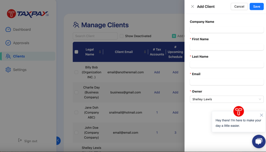This screenshot has width=266, height=152.
Task: Sort the table by Legal Name
Action: [100, 52]
